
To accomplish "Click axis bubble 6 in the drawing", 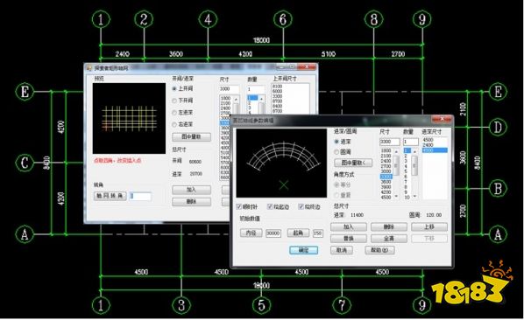I will [x=283, y=19].
